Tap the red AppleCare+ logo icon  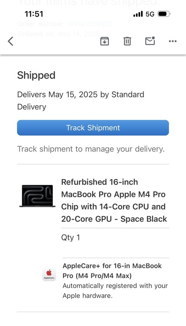pos(49,274)
